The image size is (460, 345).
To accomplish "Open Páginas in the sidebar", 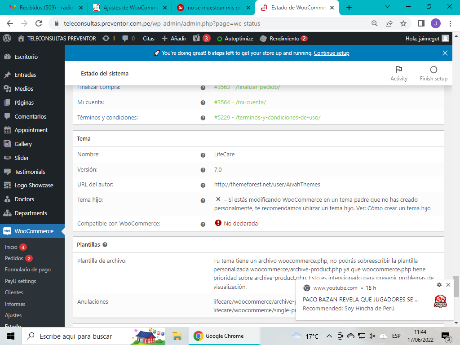I will pos(32,103).
